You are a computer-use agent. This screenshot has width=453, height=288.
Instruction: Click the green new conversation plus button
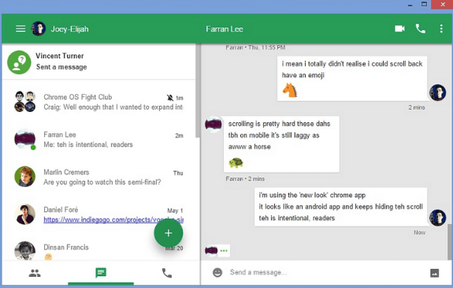point(169,233)
